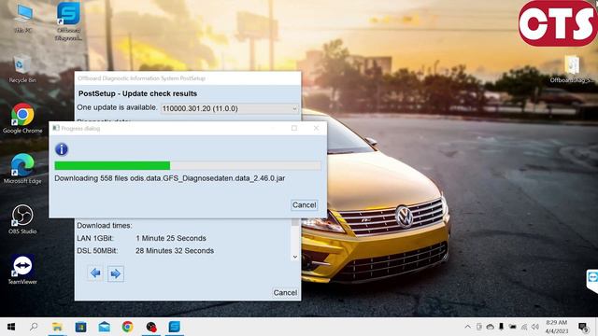Show hidden system tray icons
The height and width of the screenshot is (336, 598).
tap(467, 327)
